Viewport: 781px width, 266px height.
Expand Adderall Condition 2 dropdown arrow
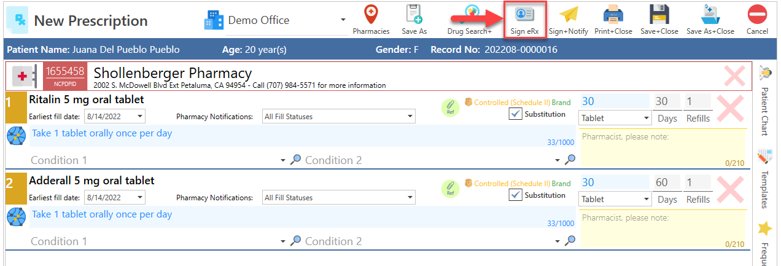click(x=558, y=241)
